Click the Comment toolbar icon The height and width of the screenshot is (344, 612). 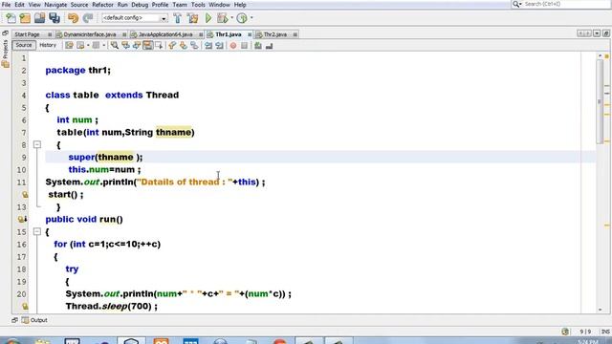tap(258, 46)
